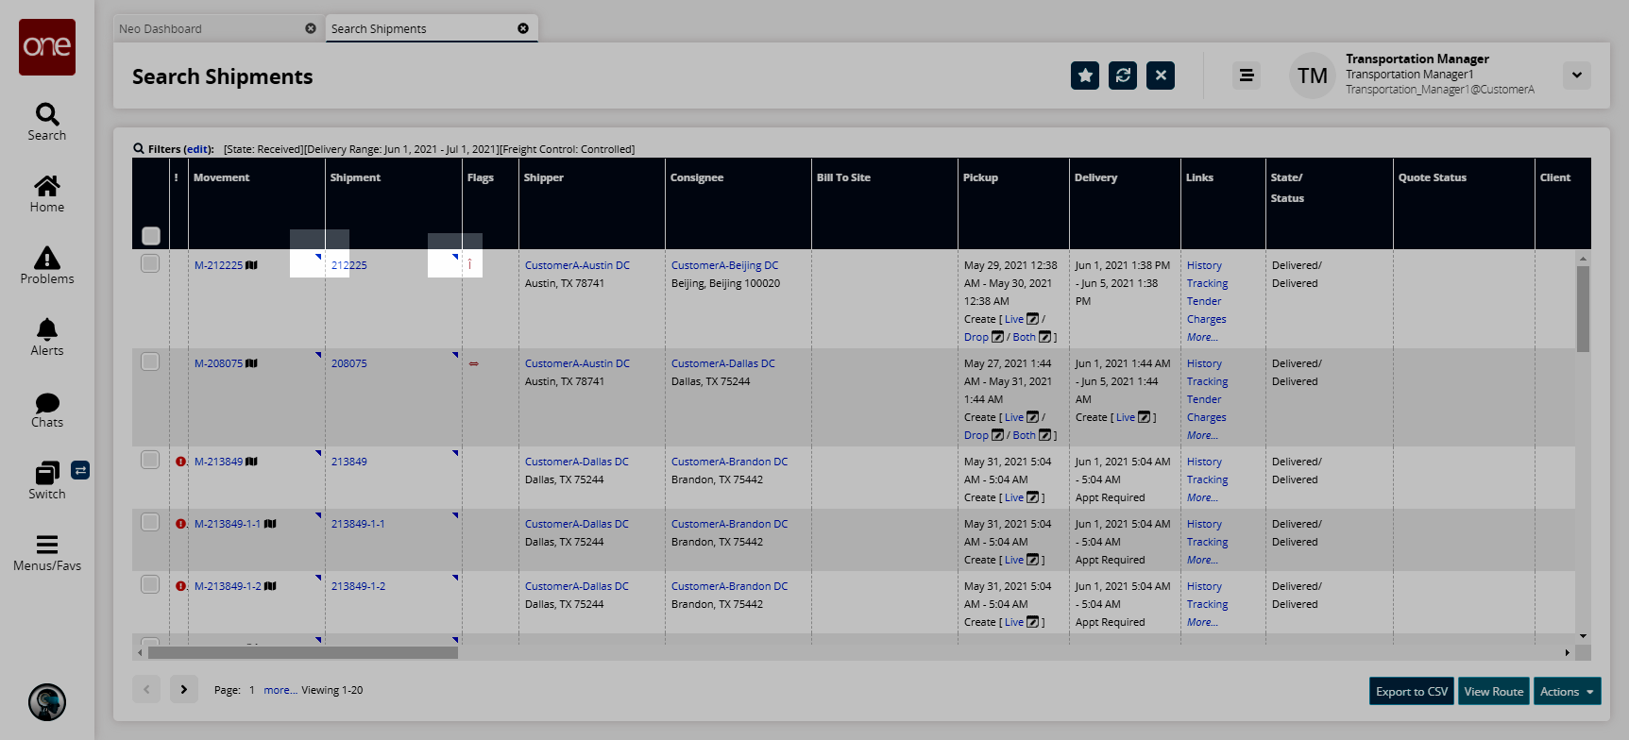Expand the user profile chevron dropdown
This screenshot has height=740, width=1629.
1576,76
